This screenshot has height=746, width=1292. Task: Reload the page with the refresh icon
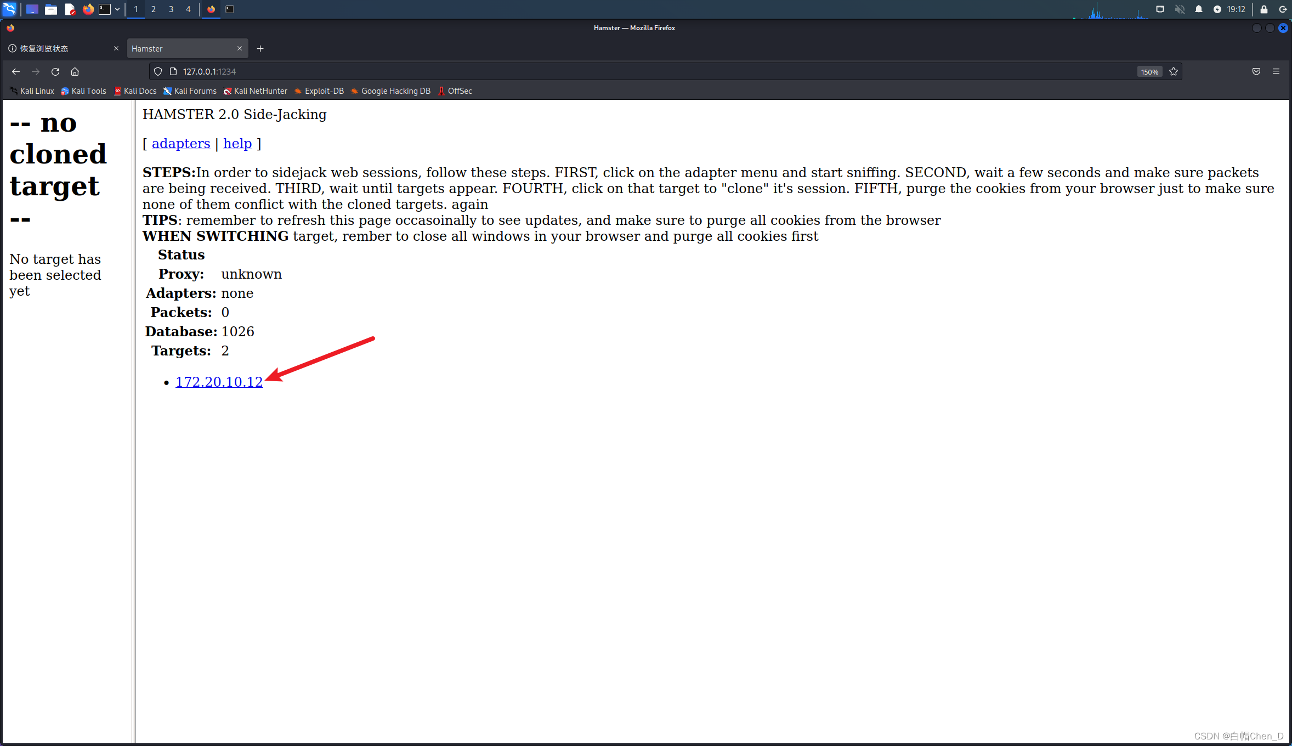[x=55, y=72]
